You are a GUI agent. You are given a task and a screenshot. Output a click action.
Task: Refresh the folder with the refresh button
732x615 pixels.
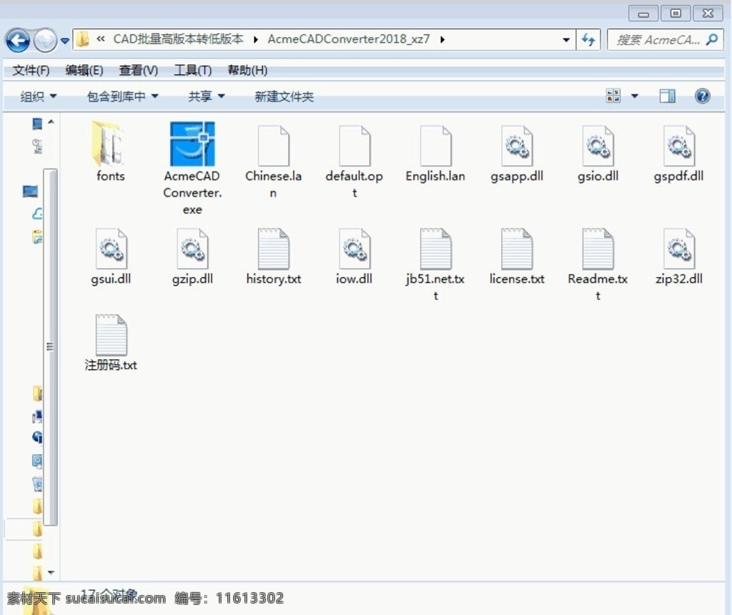tap(588, 40)
